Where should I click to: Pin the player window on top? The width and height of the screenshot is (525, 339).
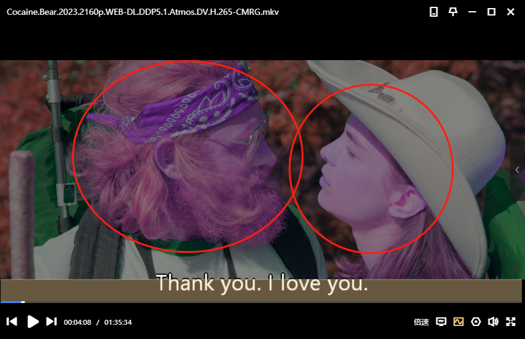click(x=453, y=12)
